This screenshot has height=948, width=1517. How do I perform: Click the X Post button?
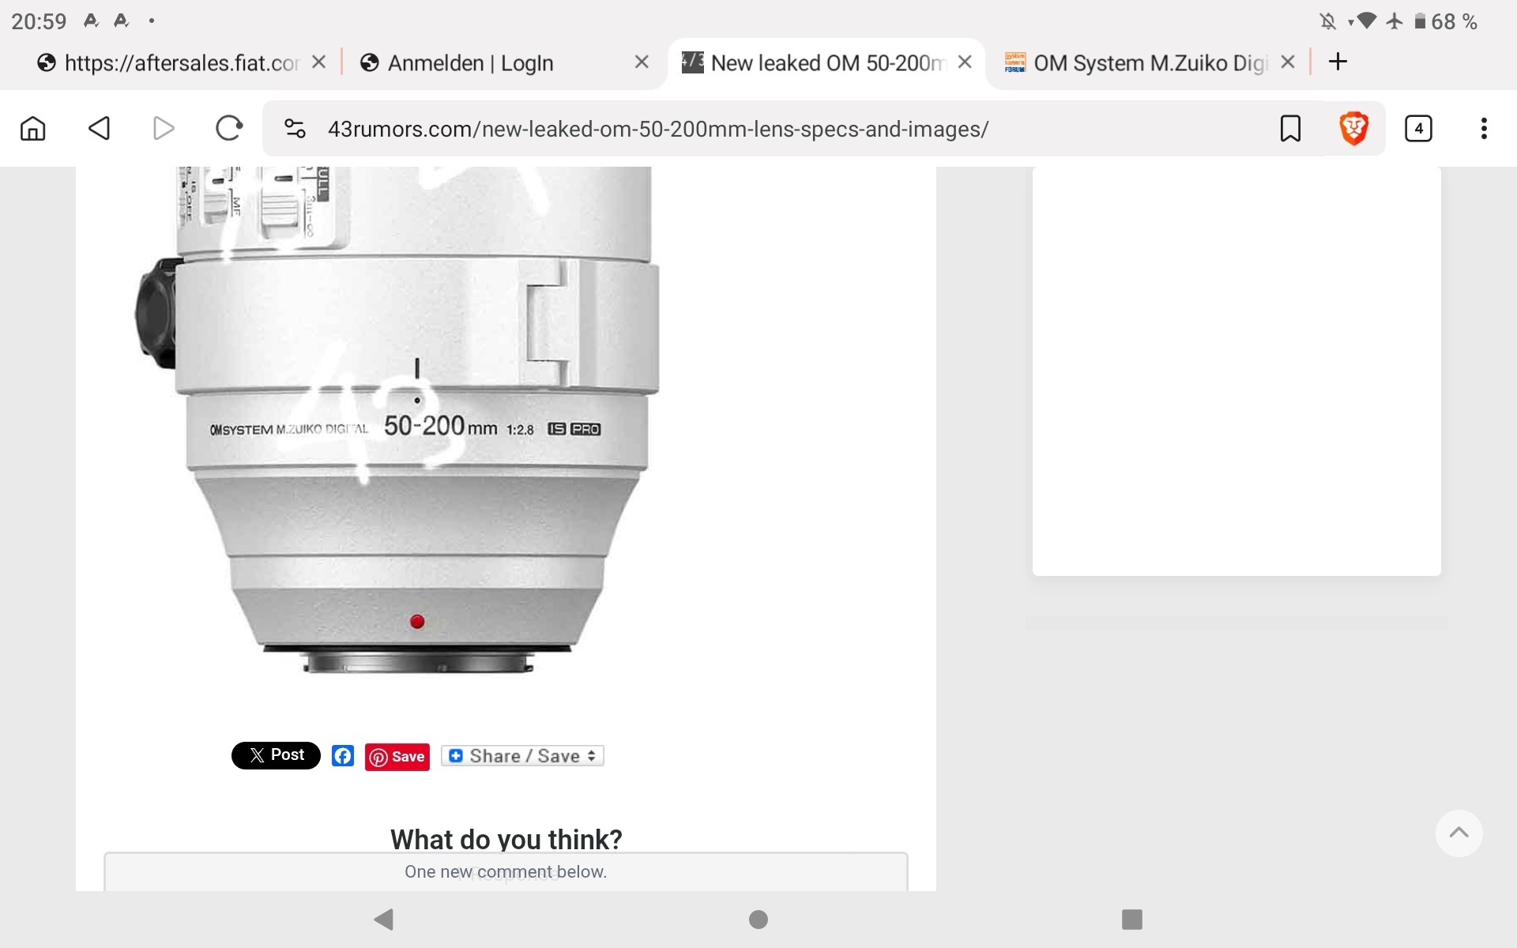click(x=276, y=755)
